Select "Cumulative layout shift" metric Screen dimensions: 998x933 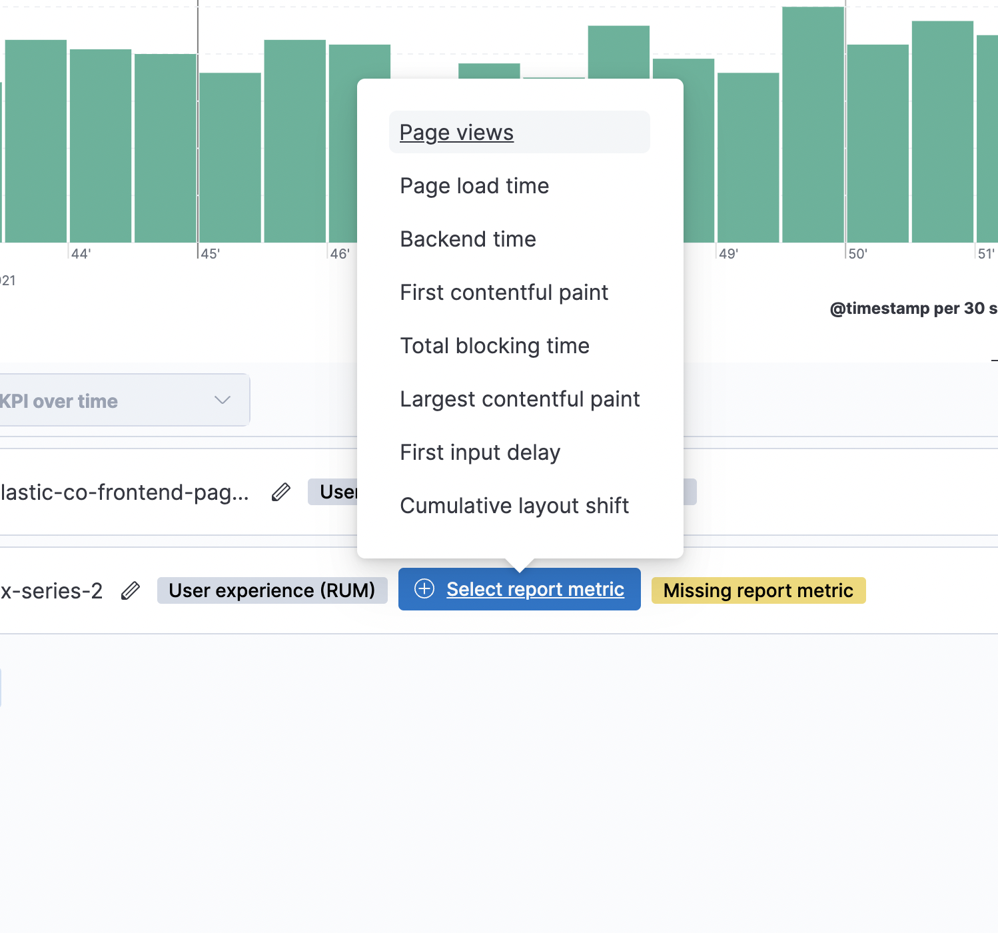point(514,505)
